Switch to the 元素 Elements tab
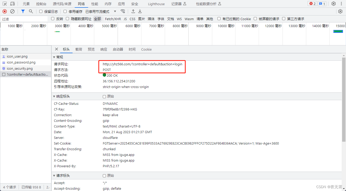 [26, 4]
